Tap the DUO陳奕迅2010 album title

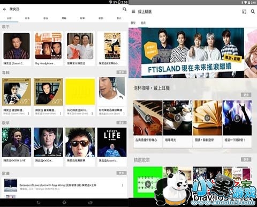[x=77, y=110]
